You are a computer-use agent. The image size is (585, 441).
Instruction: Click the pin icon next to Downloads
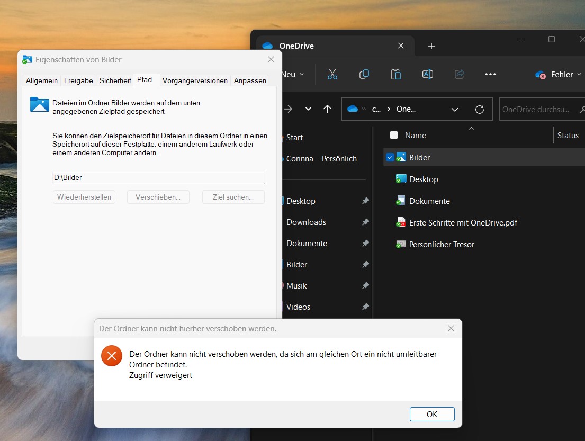[365, 222]
